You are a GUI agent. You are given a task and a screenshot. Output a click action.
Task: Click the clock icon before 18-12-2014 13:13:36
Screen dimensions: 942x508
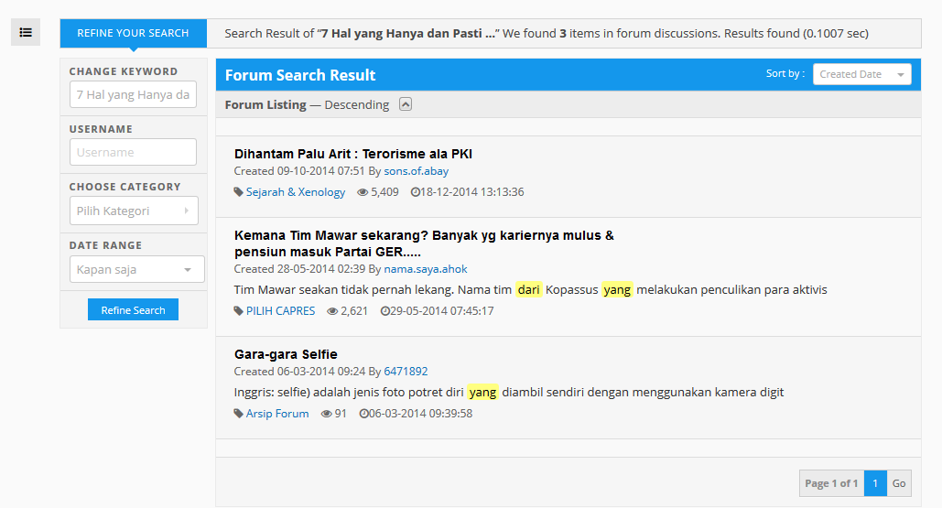[x=415, y=192]
